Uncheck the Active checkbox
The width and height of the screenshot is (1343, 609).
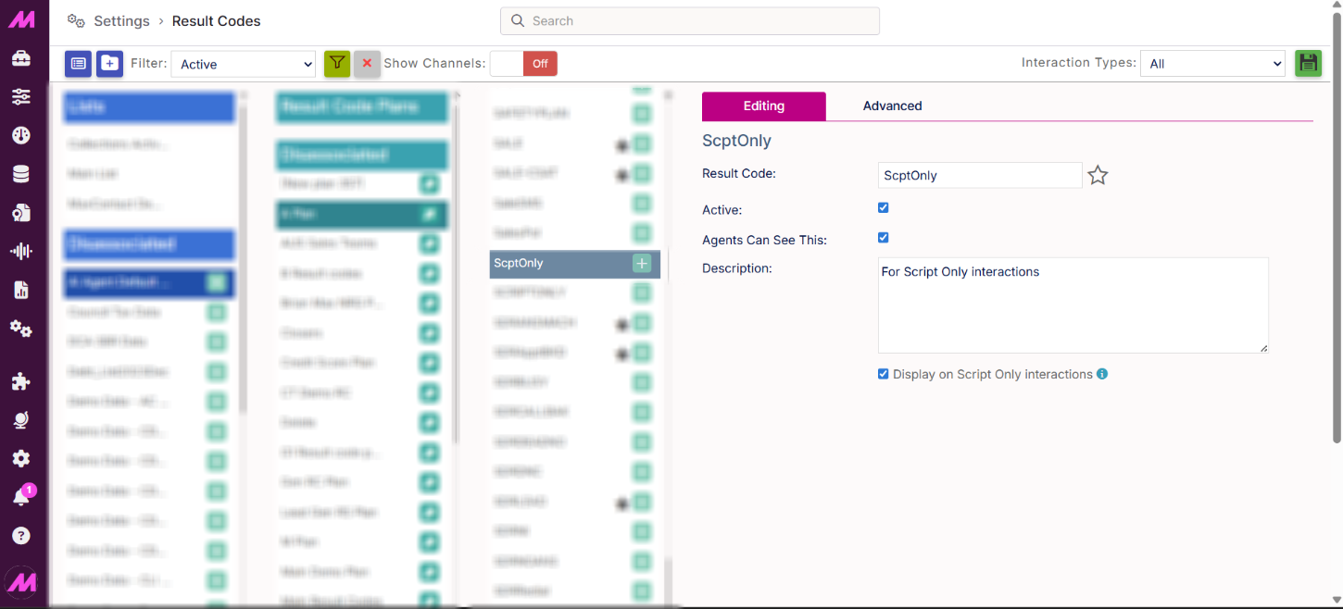click(884, 208)
